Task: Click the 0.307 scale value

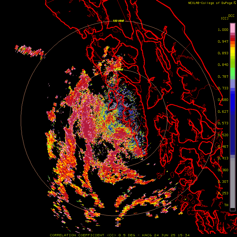Action: [223, 182]
